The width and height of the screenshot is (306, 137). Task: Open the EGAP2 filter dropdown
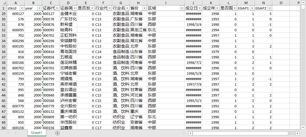[x=270, y=8]
